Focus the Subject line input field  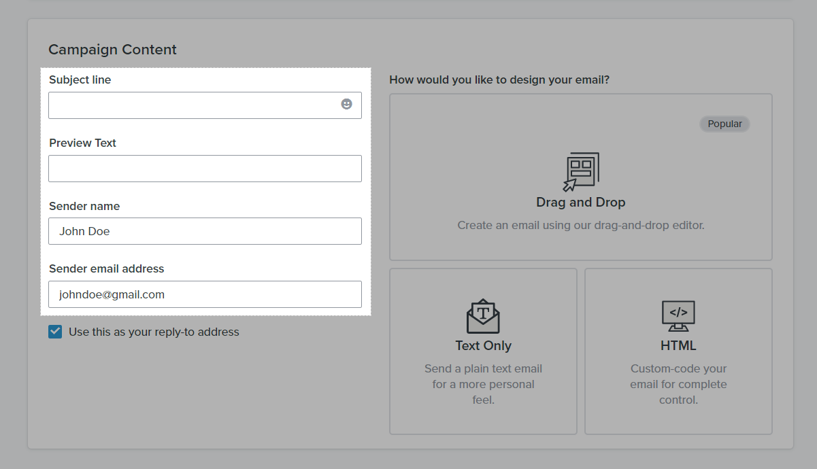[205, 105]
